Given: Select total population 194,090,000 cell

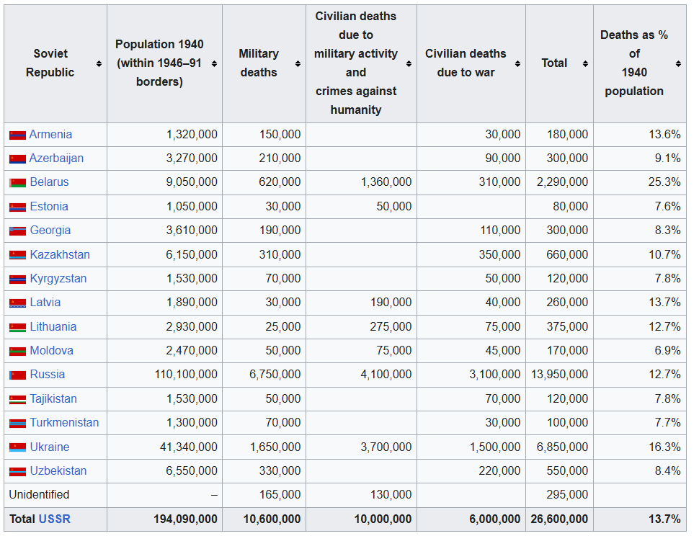Looking at the screenshot, I should click(x=164, y=519).
